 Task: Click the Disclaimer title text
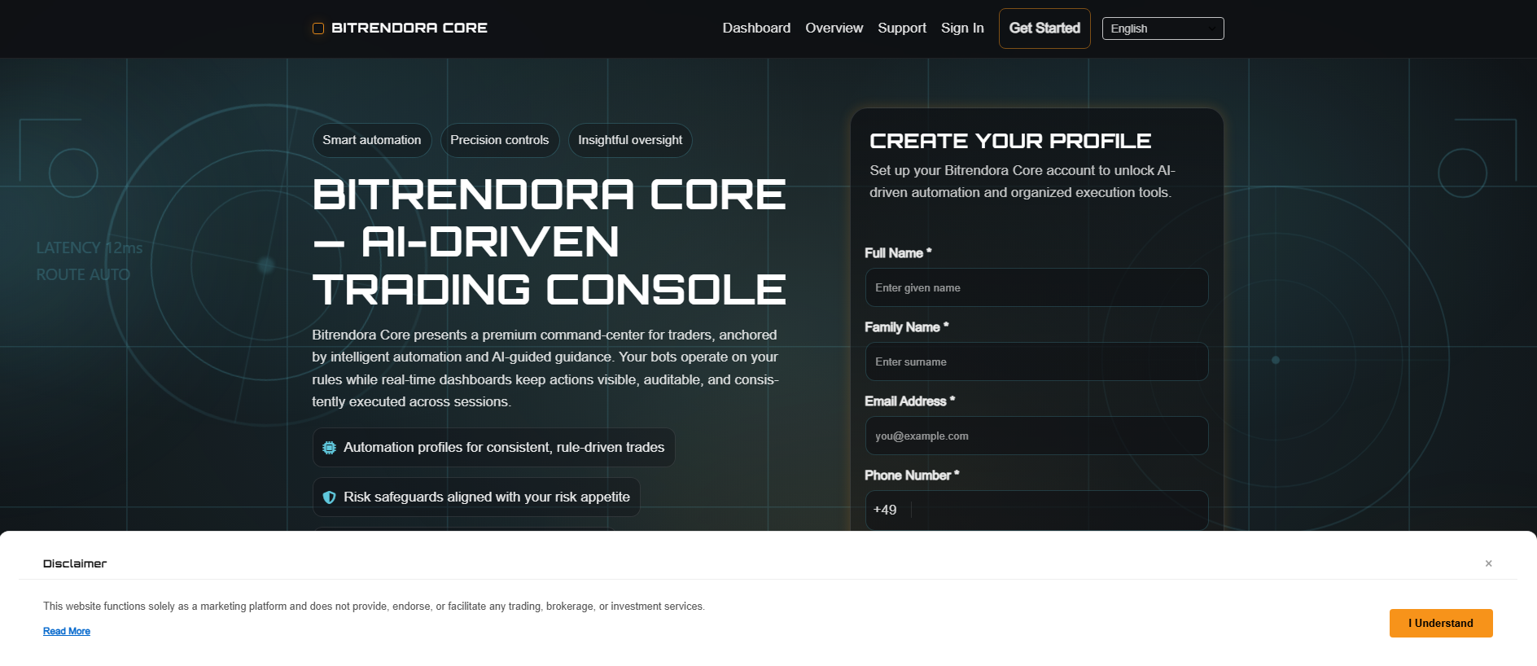click(75, 563)
